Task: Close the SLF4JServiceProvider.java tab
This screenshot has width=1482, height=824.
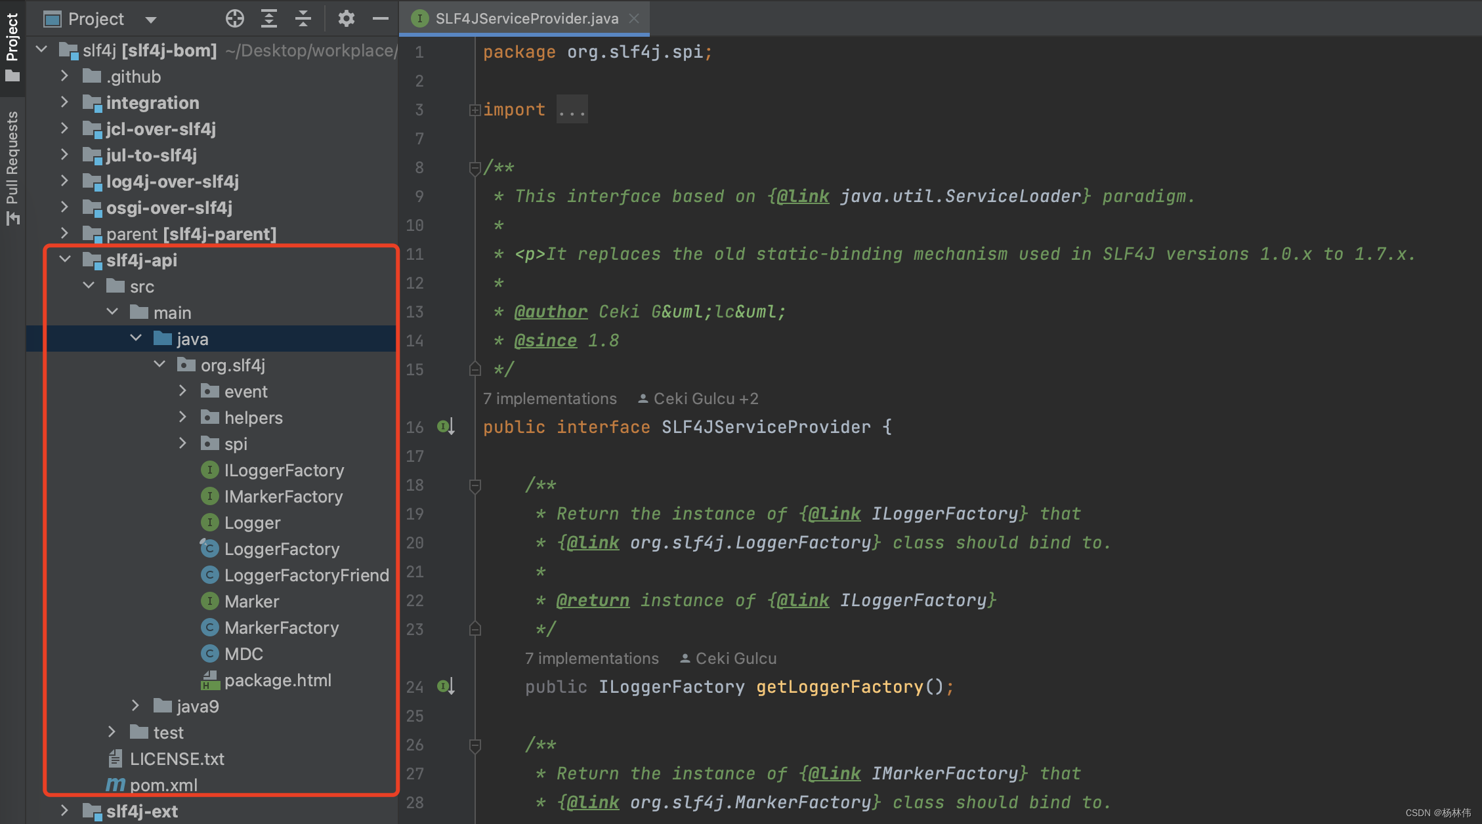Action: [x=634, y=18]
